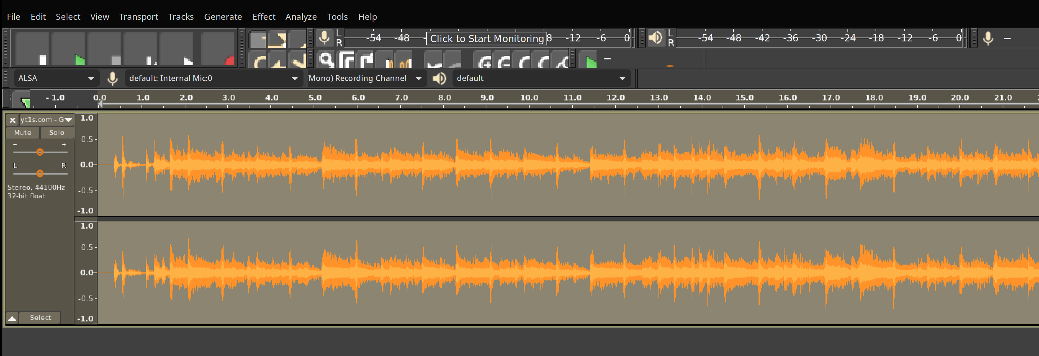1039x356 pixels.
Task: Open the Transport menu
Action: pyautogui.click(x=138, y=17)
